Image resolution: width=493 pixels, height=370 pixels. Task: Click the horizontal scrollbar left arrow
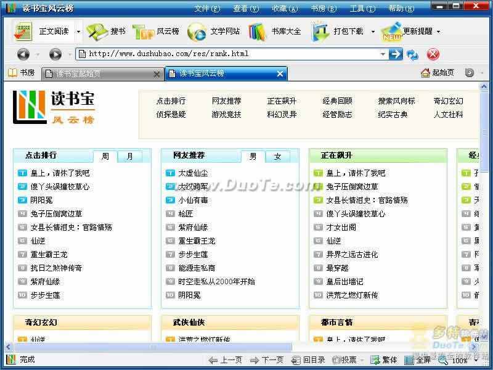pos(9,347)
